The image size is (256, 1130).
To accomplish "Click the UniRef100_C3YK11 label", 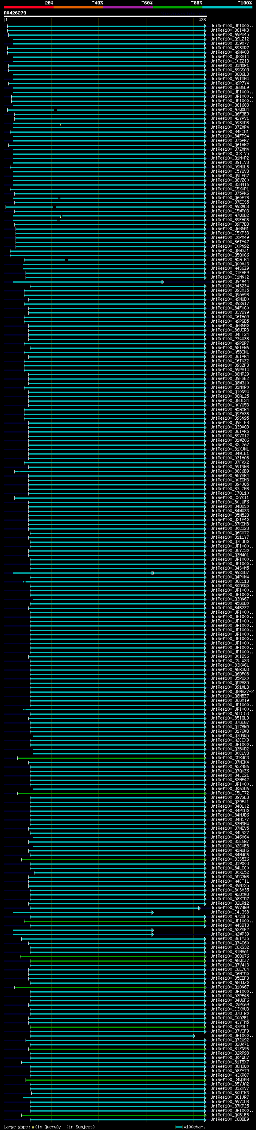I will click(229, 497).
